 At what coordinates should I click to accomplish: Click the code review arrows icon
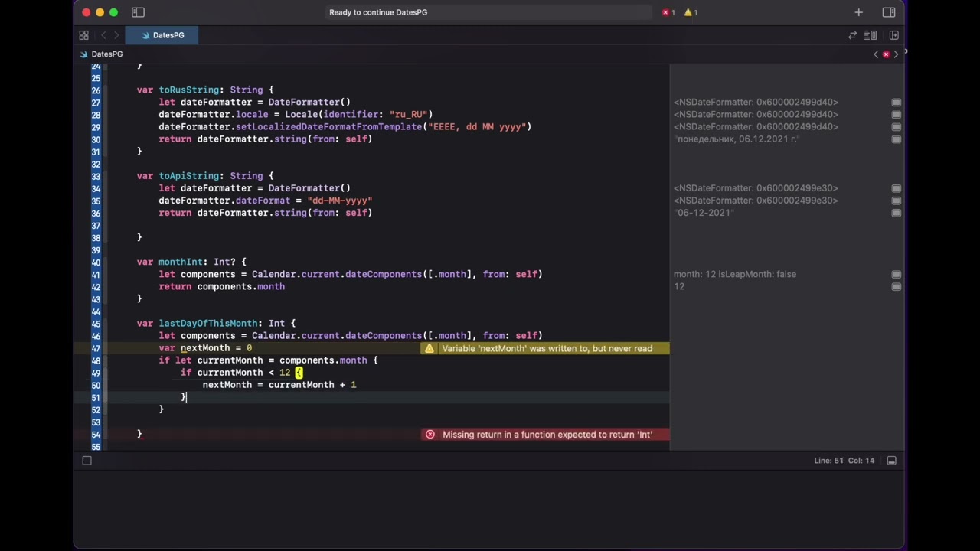[x=852, y=35]
